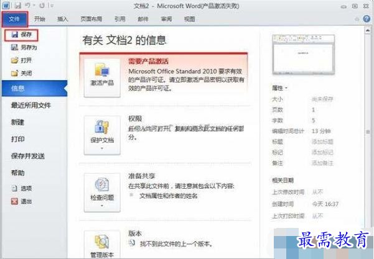Screen dimensions: 374x259
Task: Switch to the 视图 ribbon tab
Action: point(190,19)
